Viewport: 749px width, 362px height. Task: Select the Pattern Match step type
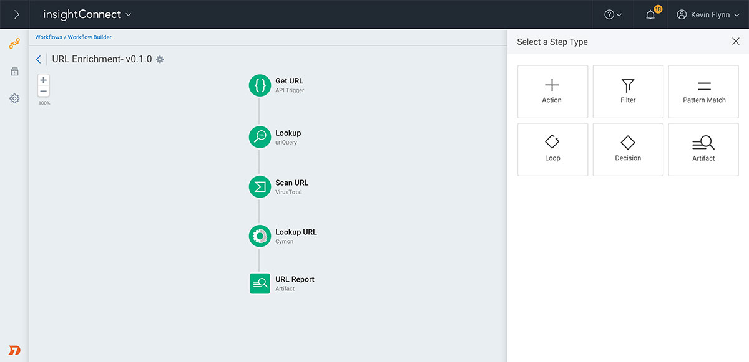point(703,92)
